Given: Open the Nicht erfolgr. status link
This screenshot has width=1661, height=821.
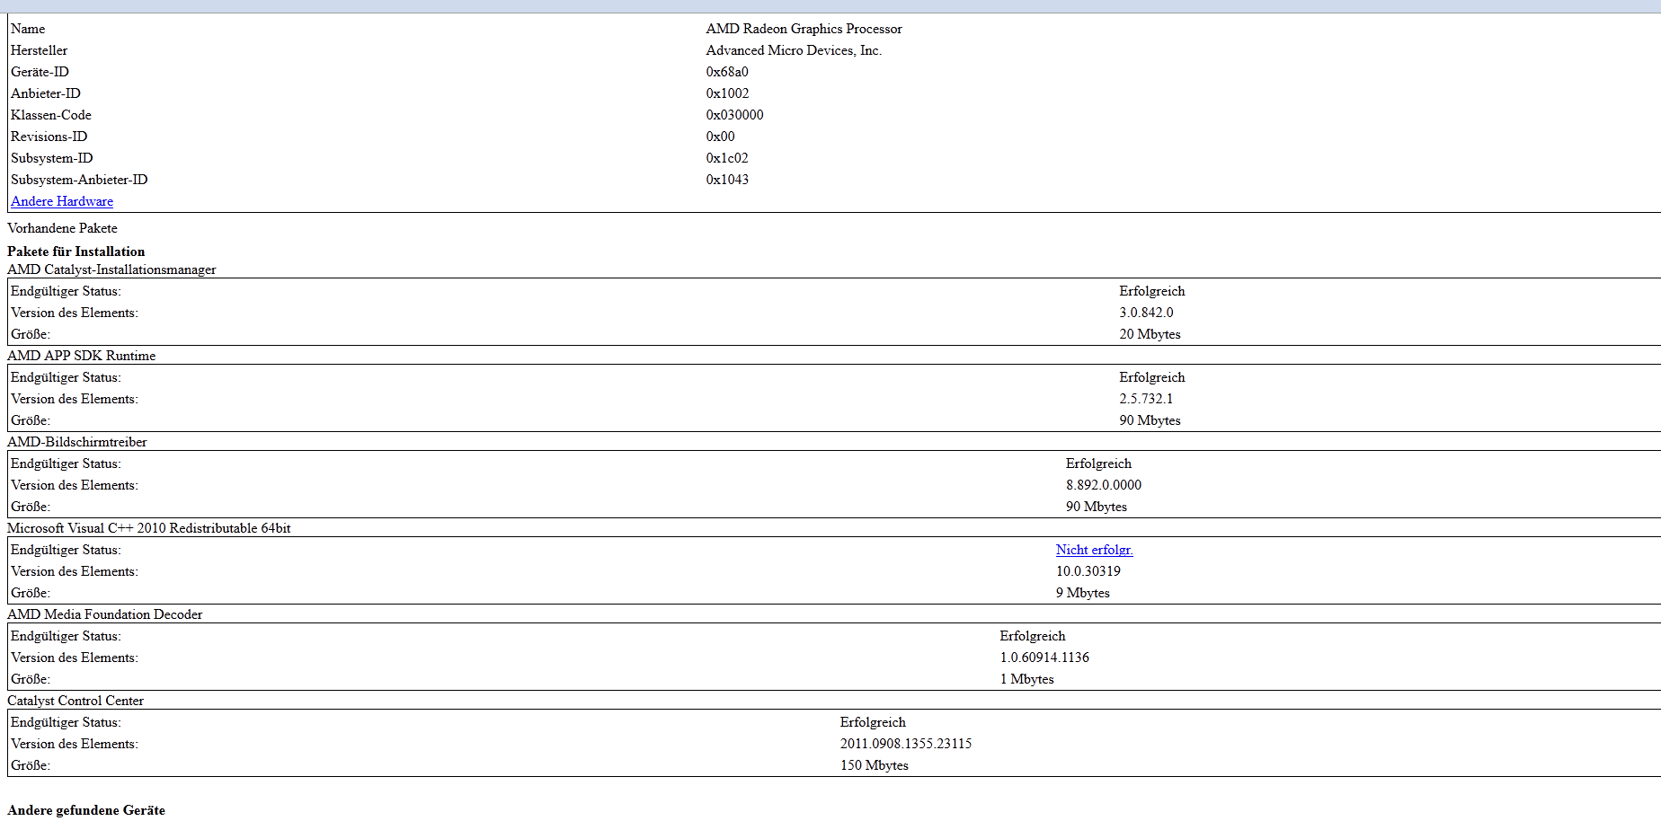Looking at the screenshot, I should 1094,550.
